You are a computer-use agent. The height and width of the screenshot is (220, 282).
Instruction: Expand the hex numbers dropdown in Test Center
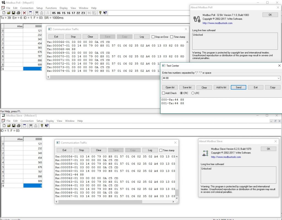[279, 78]
